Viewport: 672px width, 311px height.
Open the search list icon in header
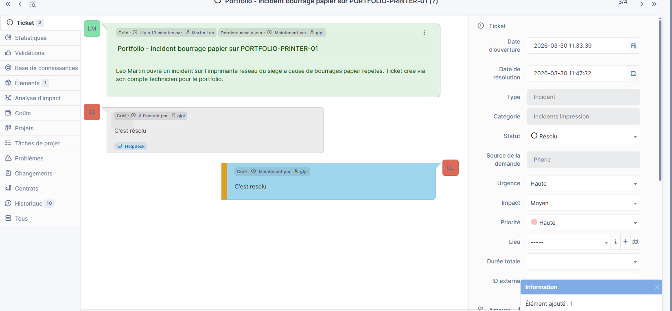[33, 4]
